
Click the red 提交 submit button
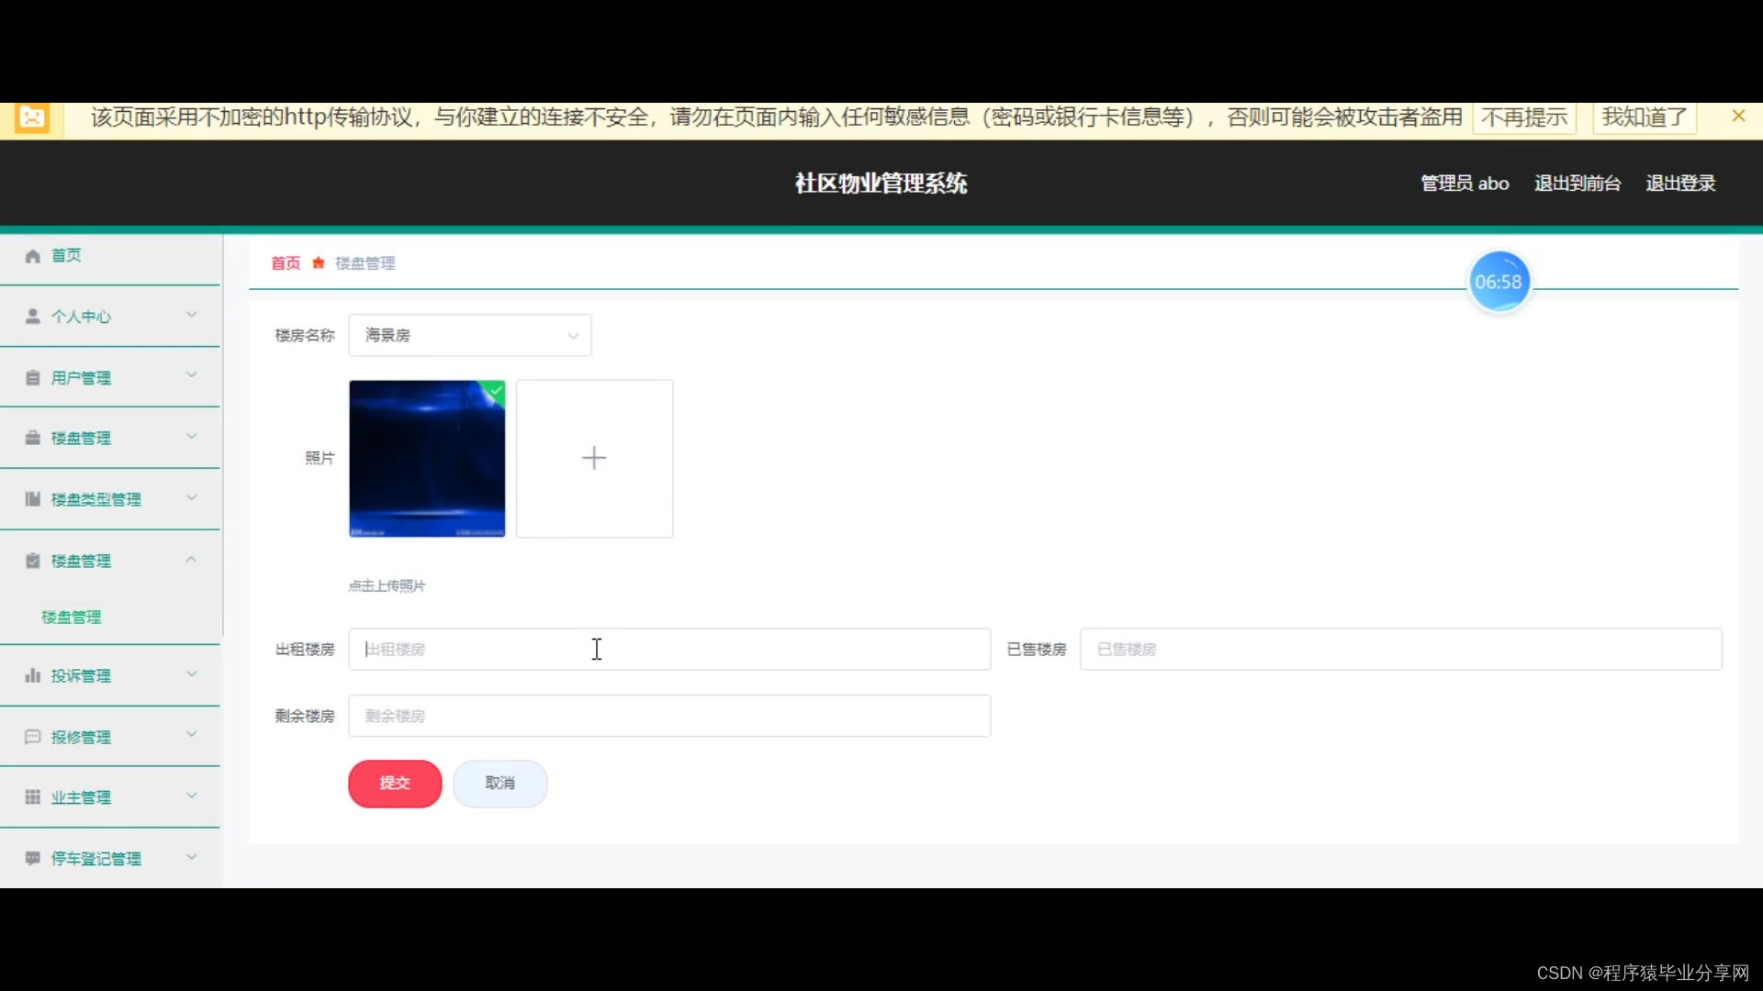[395, 784]
